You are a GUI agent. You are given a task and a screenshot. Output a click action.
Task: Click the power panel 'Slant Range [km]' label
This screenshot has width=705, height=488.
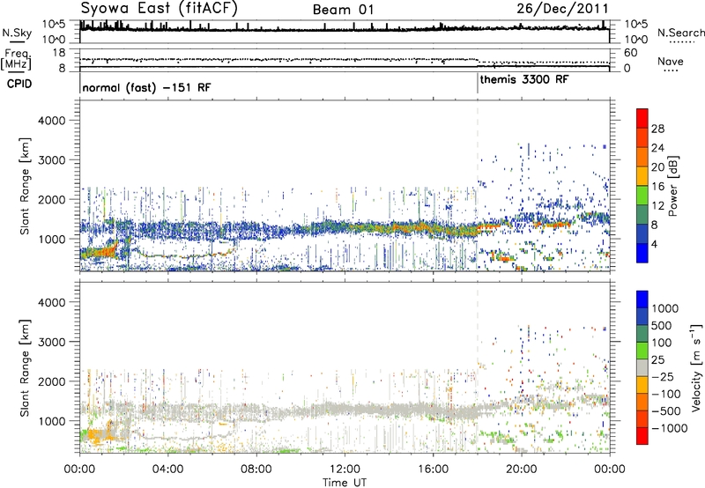coord(25,186)
